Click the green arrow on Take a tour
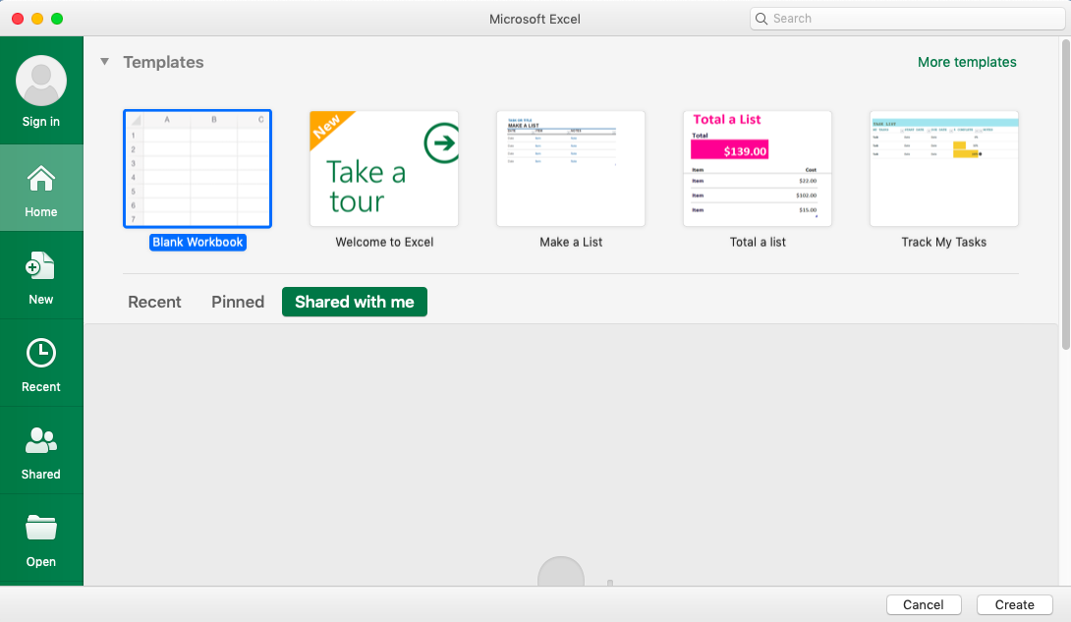The height and width of the screenshot is (622, 1071). pos(441,142)
